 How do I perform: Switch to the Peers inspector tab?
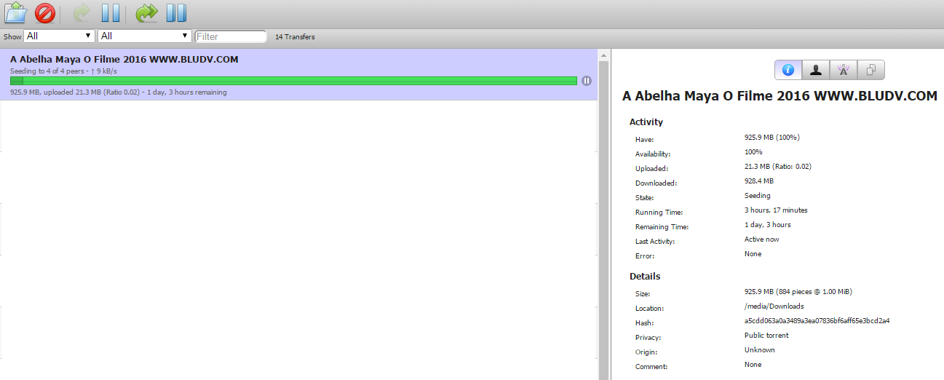pos(816,70)
